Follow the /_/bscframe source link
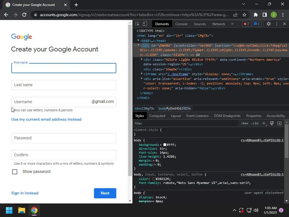Viewport: 289px width, 217px height. 178,74
